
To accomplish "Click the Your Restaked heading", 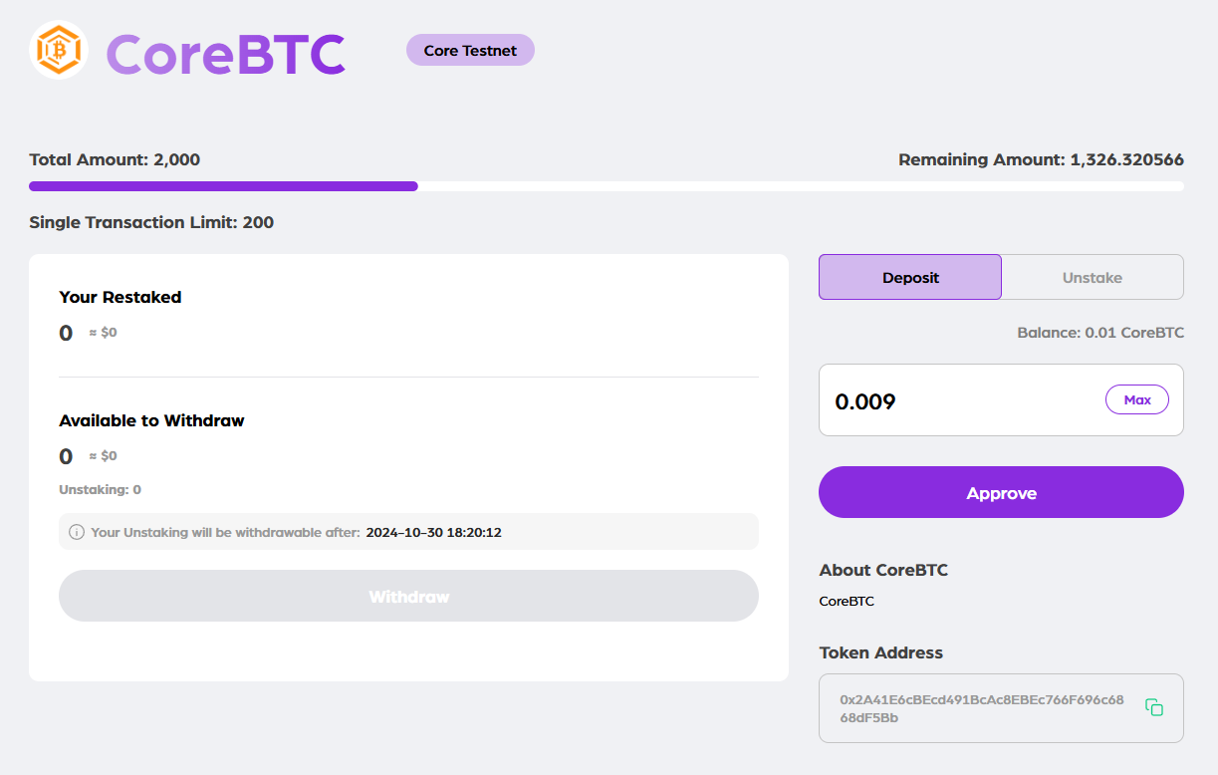I will pos(121,297).
